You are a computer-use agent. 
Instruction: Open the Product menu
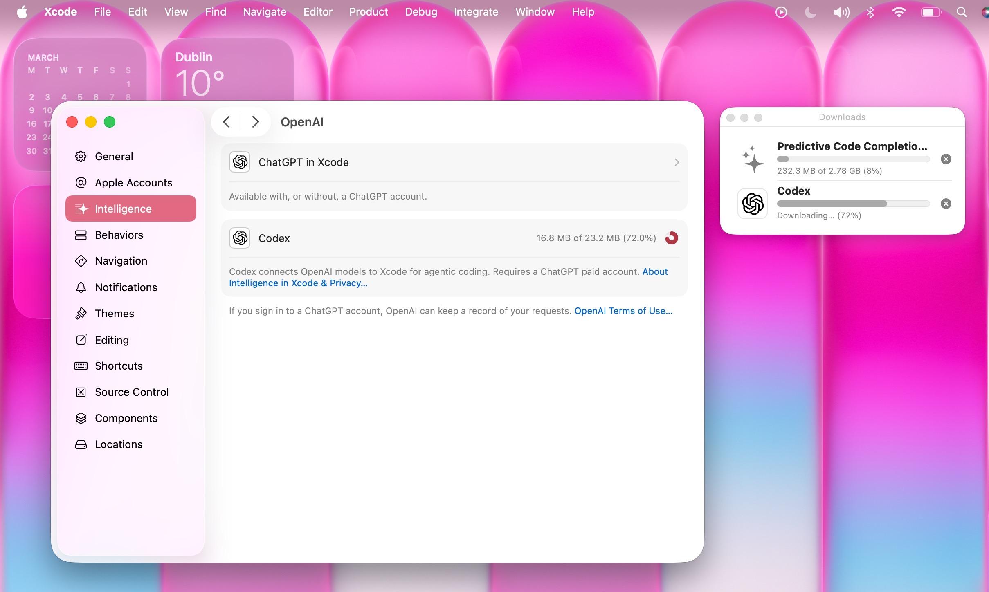(x=369, y=12)
